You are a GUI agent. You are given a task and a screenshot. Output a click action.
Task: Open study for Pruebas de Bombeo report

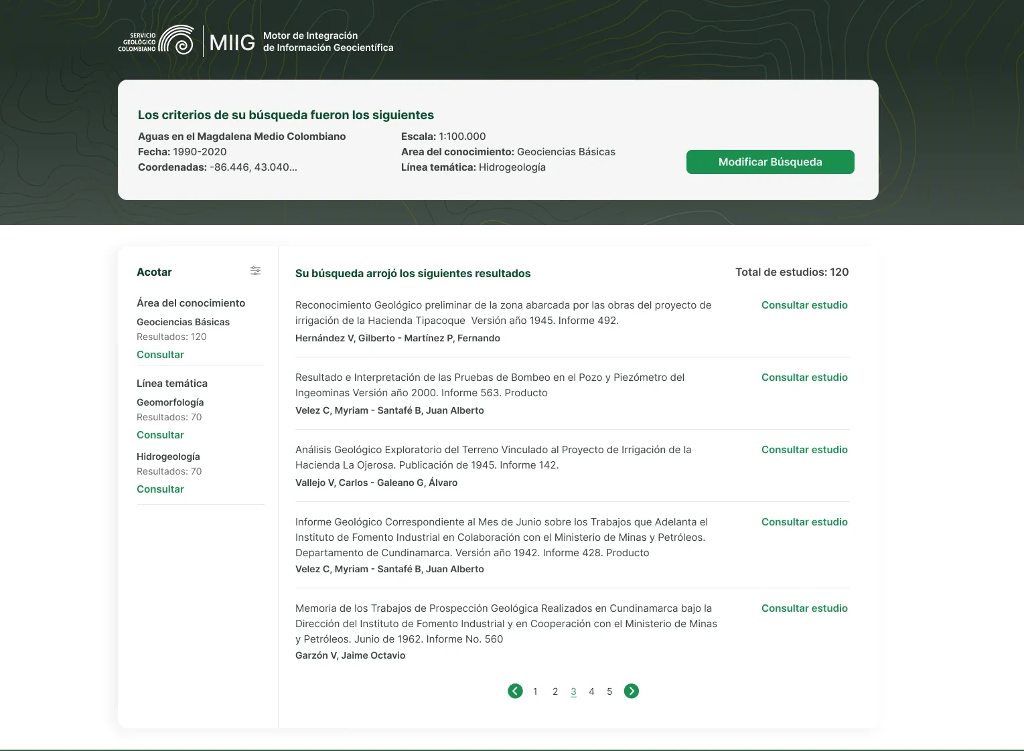[804, 378]
